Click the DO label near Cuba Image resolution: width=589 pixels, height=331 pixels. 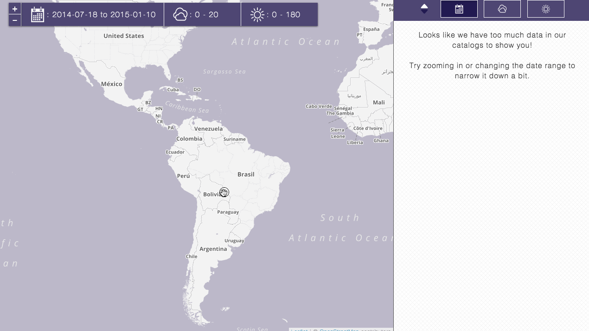(197, 89)
